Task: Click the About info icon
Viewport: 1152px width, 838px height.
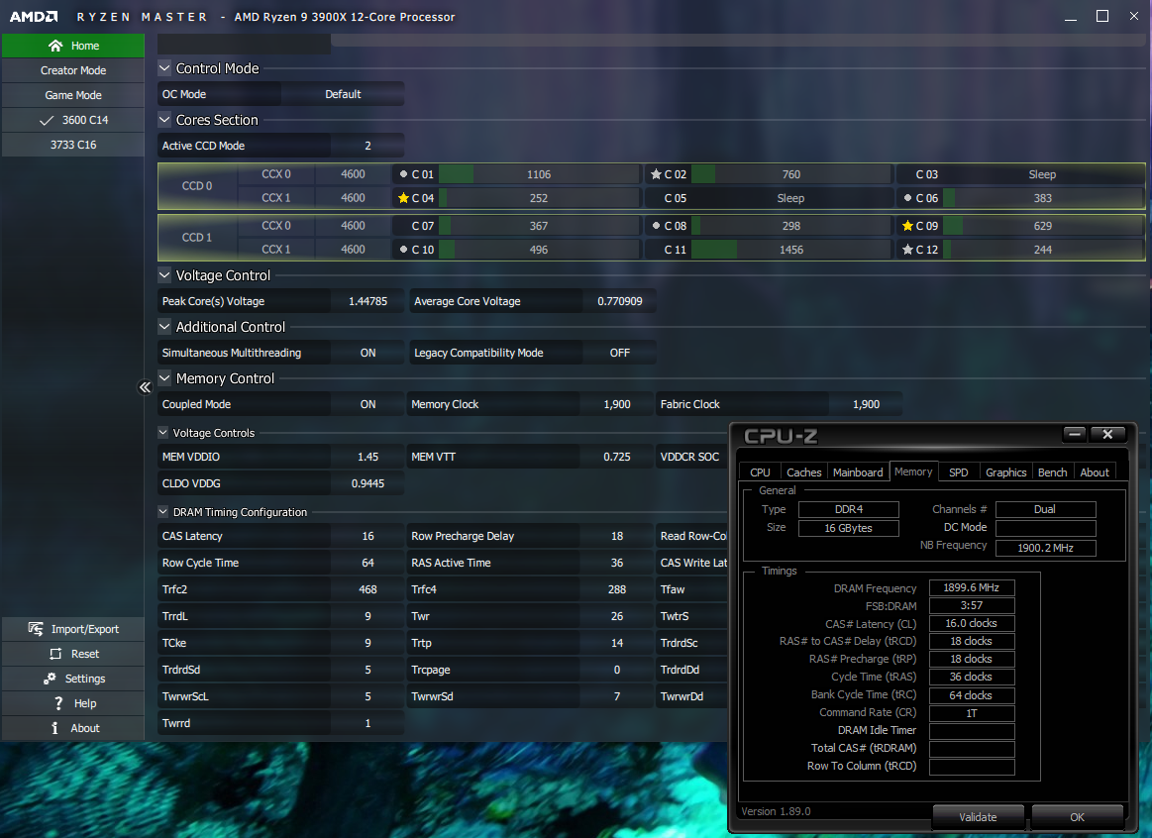Action: [54, 728]
